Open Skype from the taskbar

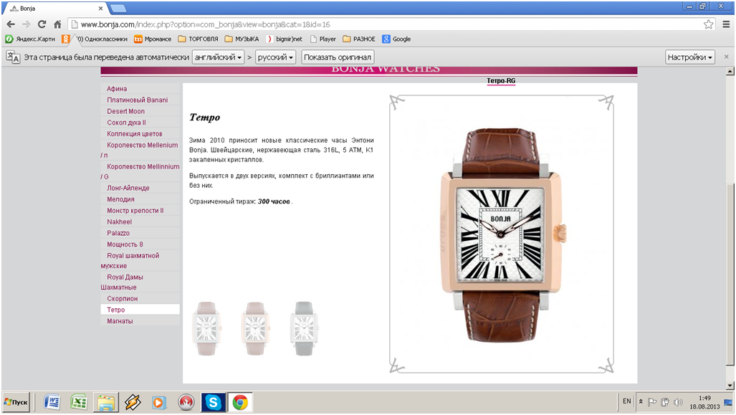(213, 402)
